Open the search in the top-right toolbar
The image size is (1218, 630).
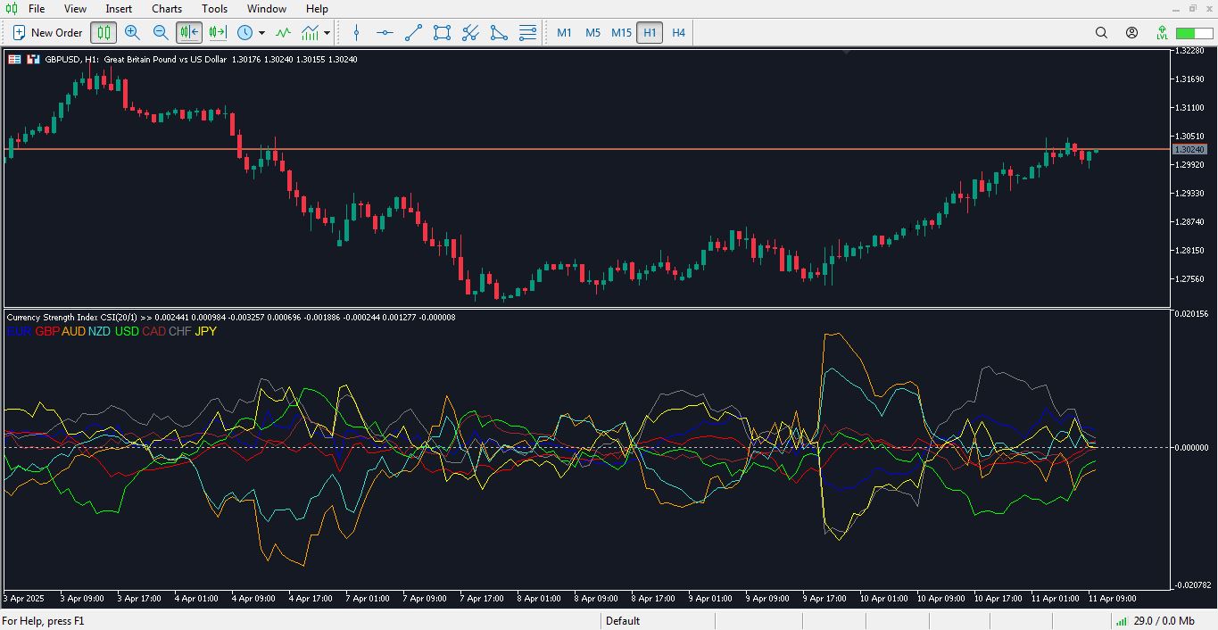pyautogui.click(x=1101, y=32)
